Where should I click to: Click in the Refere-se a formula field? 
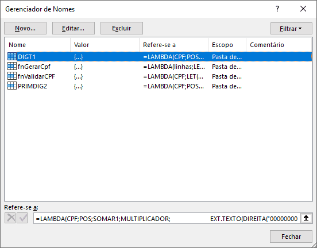pos(167,219)
